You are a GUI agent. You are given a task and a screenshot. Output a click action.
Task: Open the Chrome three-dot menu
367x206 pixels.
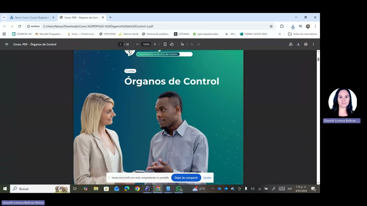click(315, 26)
